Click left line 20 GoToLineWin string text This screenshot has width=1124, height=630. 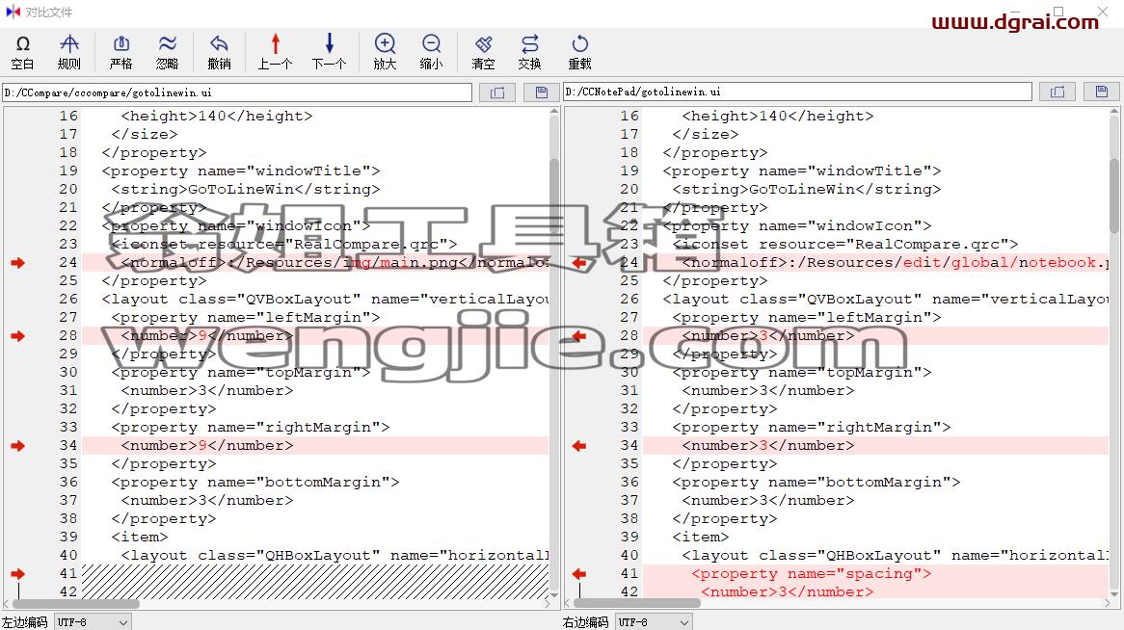coord(245,189)
